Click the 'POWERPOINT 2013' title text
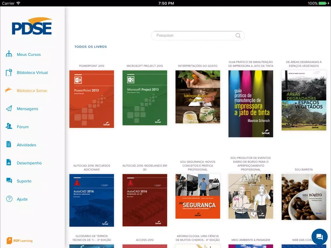Screen dimensions: 331x248 91,66
